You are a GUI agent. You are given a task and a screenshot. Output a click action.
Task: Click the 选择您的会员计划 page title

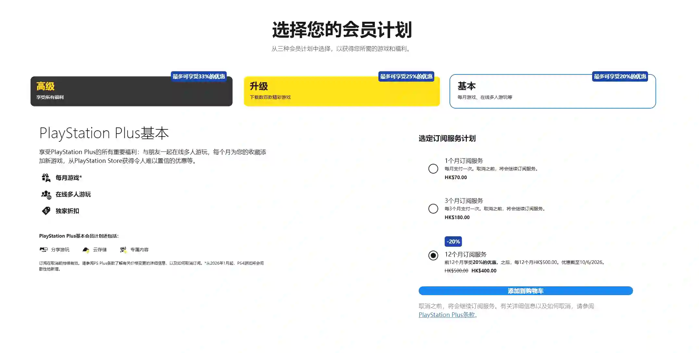click(342, 30)
